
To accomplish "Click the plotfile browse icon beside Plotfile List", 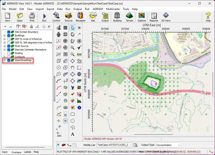I will click(136, 145).
